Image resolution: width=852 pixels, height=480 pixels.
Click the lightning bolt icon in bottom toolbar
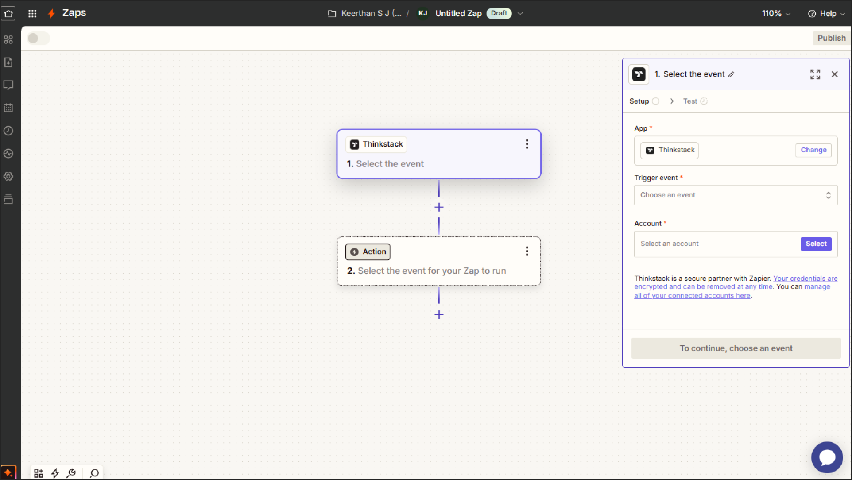coord(55,473)
